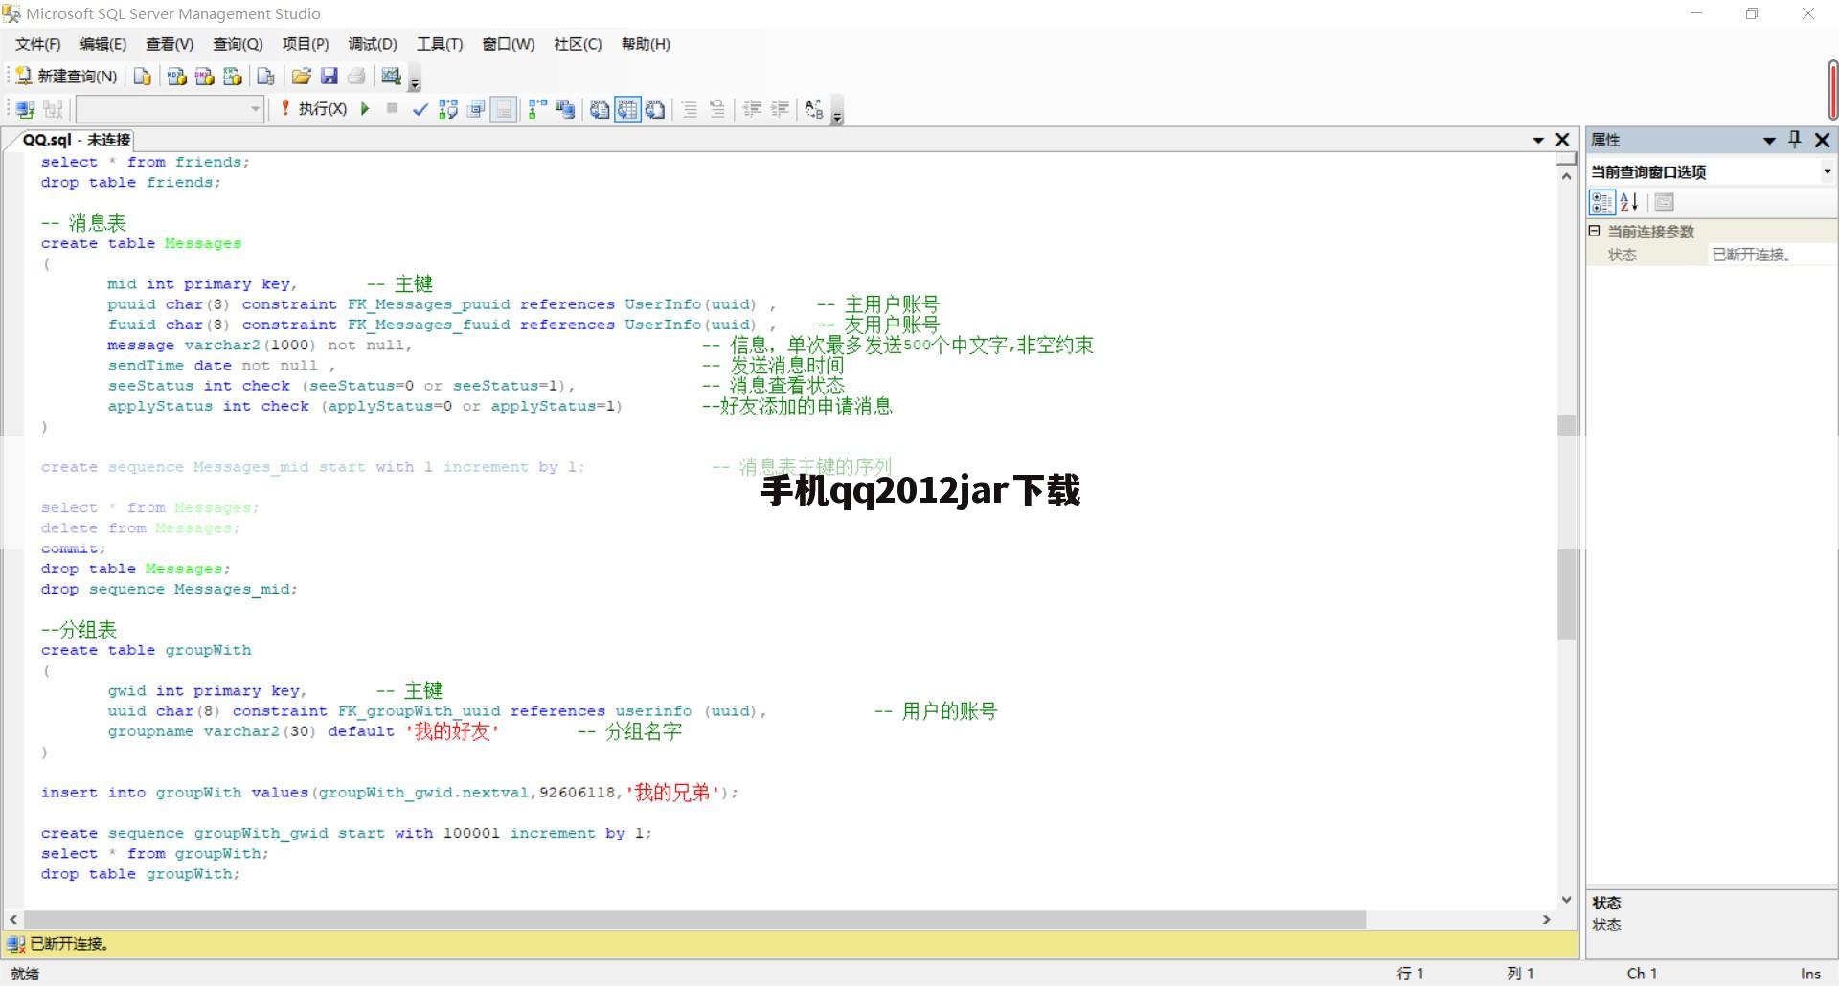Click the Open File folder icon
The width and height of the screenshot is (1839, 986).
click(x=301, y=77)
